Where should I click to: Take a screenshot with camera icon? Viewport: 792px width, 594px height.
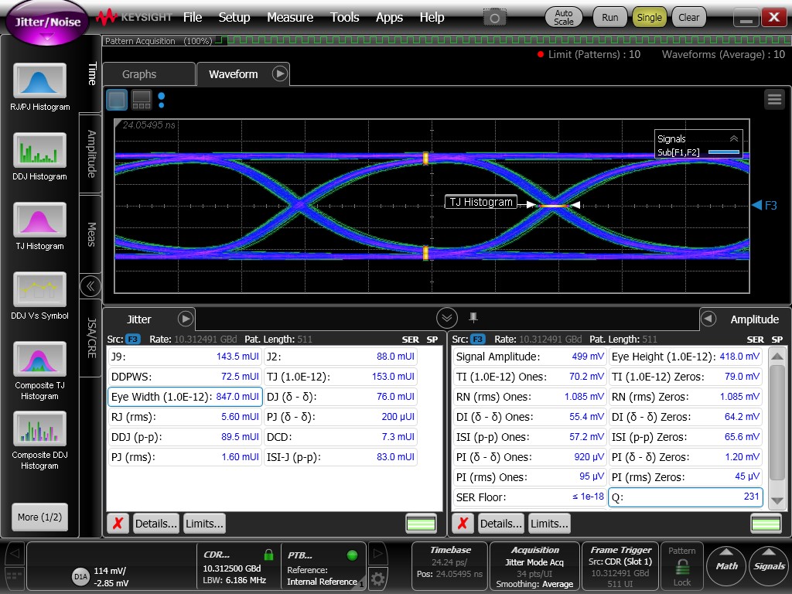click(x=495, y=17)
